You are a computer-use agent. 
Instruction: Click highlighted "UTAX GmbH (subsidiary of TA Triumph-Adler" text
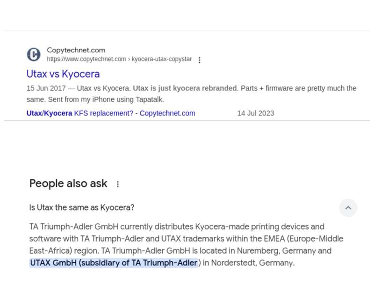114,263
